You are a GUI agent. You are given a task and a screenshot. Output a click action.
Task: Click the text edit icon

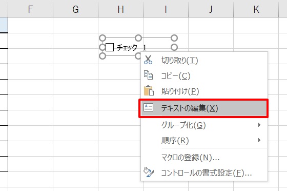[x=148, y=108]
